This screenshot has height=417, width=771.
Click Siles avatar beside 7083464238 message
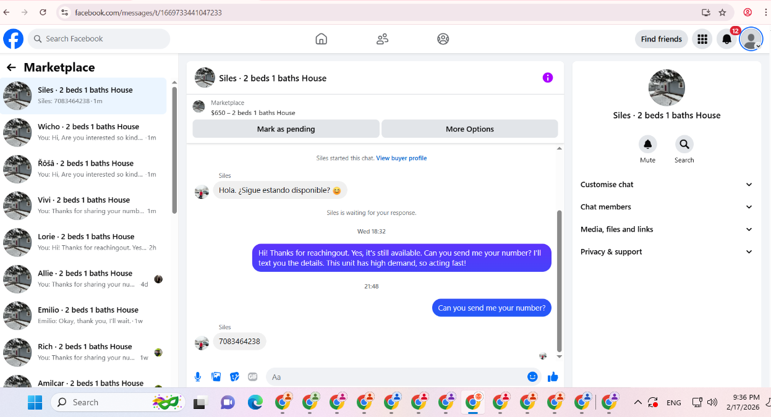tap(202, 343)
